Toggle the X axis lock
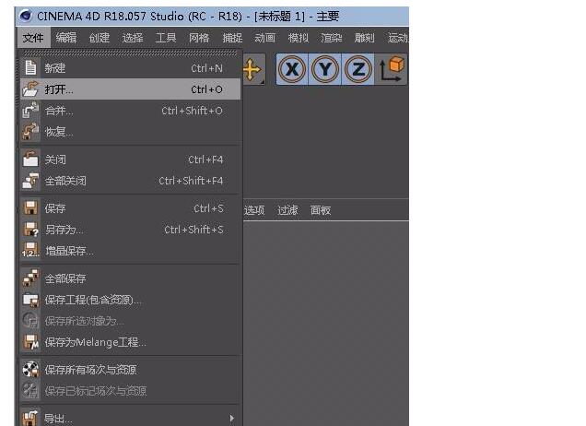Viewport: 586px width, 426px height. point(292,69)
